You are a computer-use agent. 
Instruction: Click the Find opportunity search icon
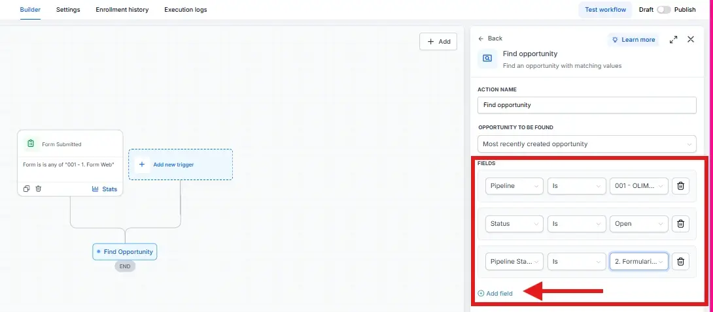487,59
